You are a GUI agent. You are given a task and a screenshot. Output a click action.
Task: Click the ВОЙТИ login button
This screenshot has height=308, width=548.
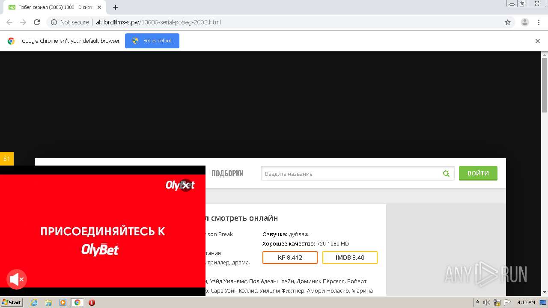[x=478, y=173]
